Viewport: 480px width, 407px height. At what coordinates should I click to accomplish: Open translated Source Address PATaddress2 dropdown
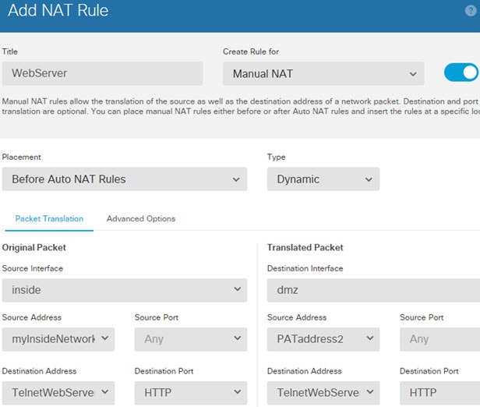(x=323, y=339)
